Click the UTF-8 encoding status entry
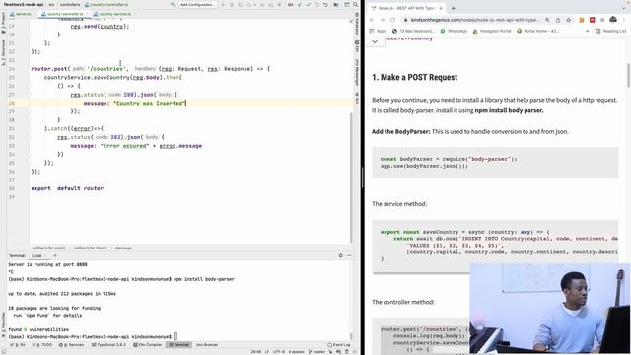The image size is (631, 355). (279, 352)
